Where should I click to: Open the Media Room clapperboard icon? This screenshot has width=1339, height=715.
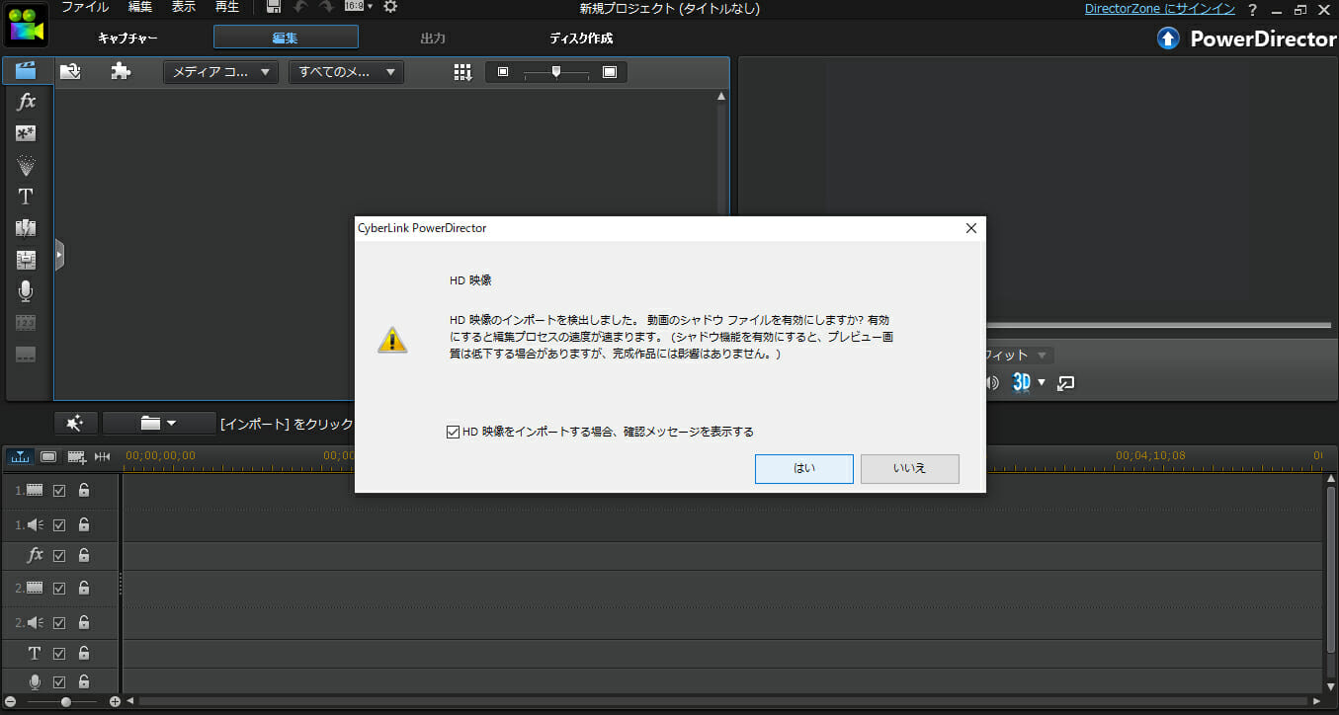click(27, 70)
